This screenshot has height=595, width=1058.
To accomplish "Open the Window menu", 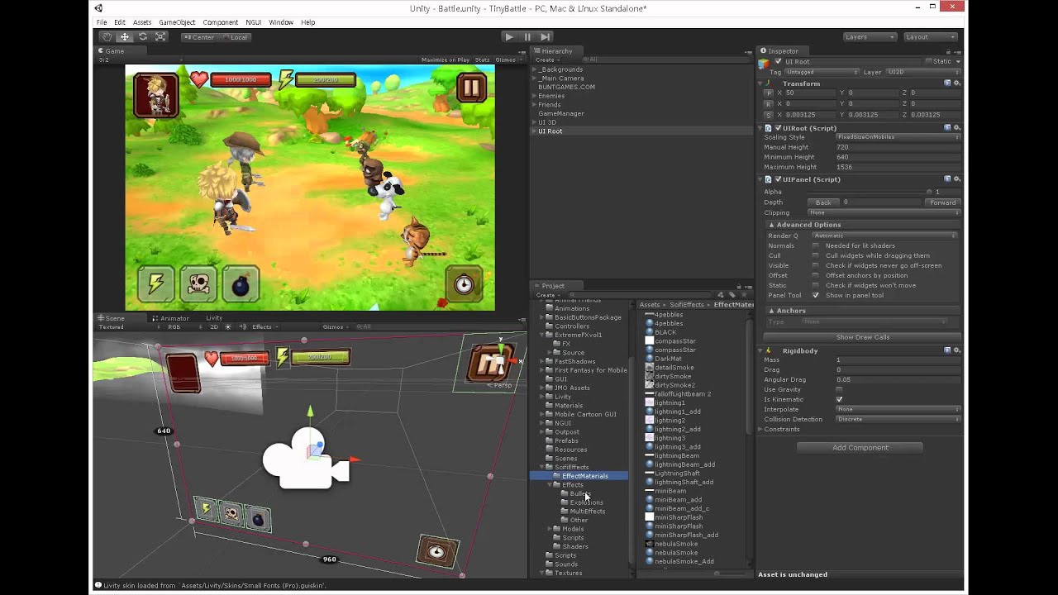I will point(281,22).
